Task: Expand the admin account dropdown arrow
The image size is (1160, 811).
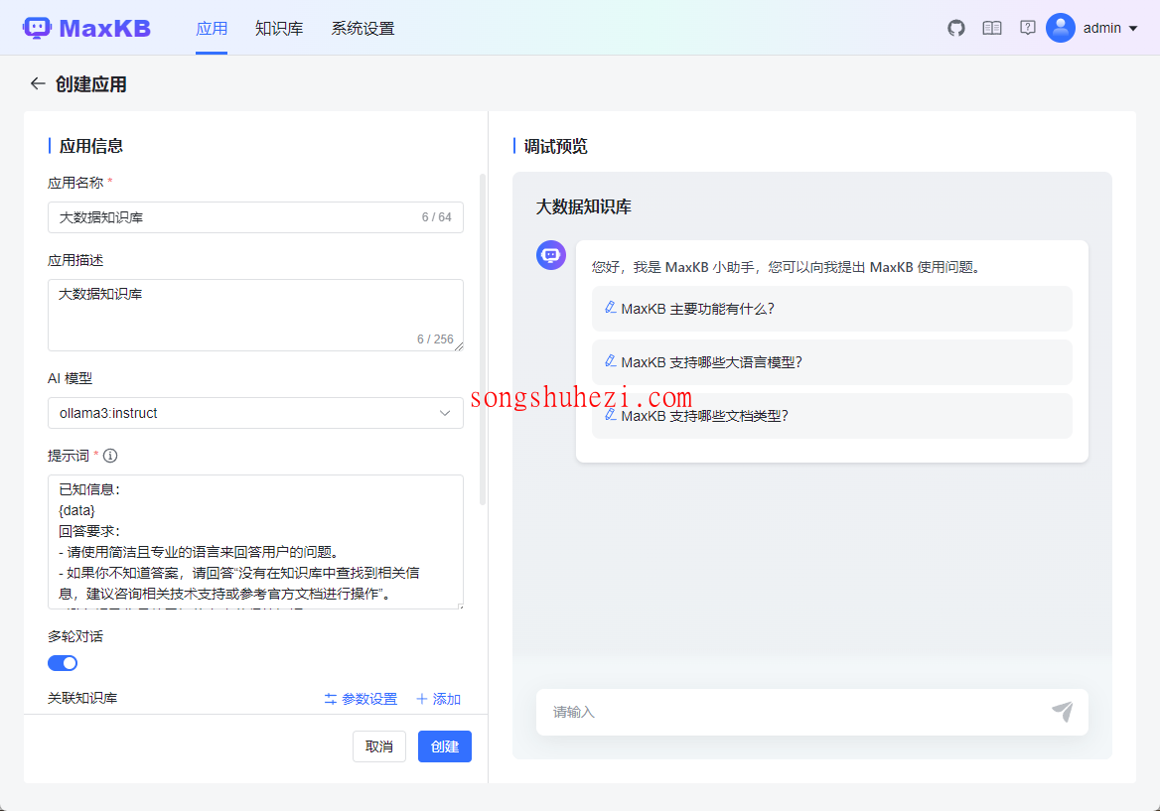Action: pos(1132,29)
